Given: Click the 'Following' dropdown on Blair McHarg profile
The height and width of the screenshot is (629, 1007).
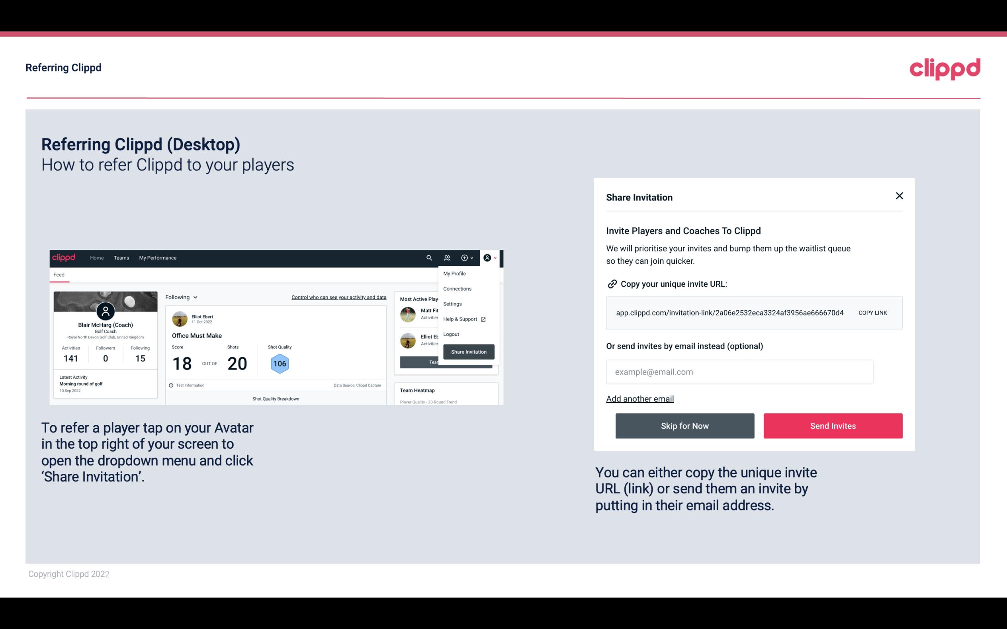Looking at the screenshot, I should tap(180, 297).
